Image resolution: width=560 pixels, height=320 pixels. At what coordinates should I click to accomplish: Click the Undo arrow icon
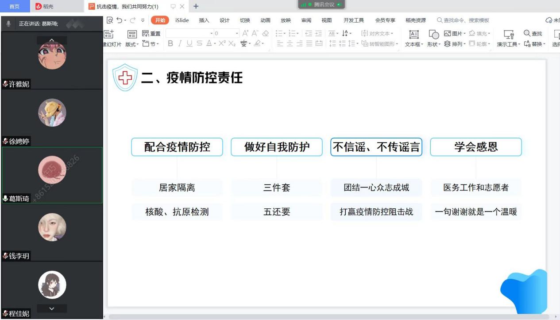coord(119,20)
